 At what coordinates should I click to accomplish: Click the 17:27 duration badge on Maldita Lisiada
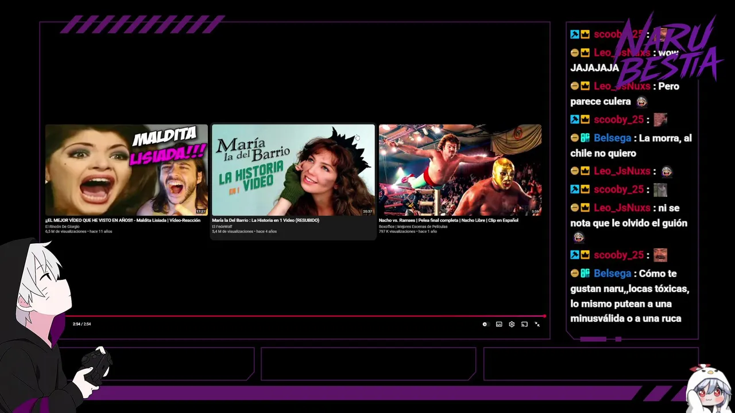coord(201,212)
